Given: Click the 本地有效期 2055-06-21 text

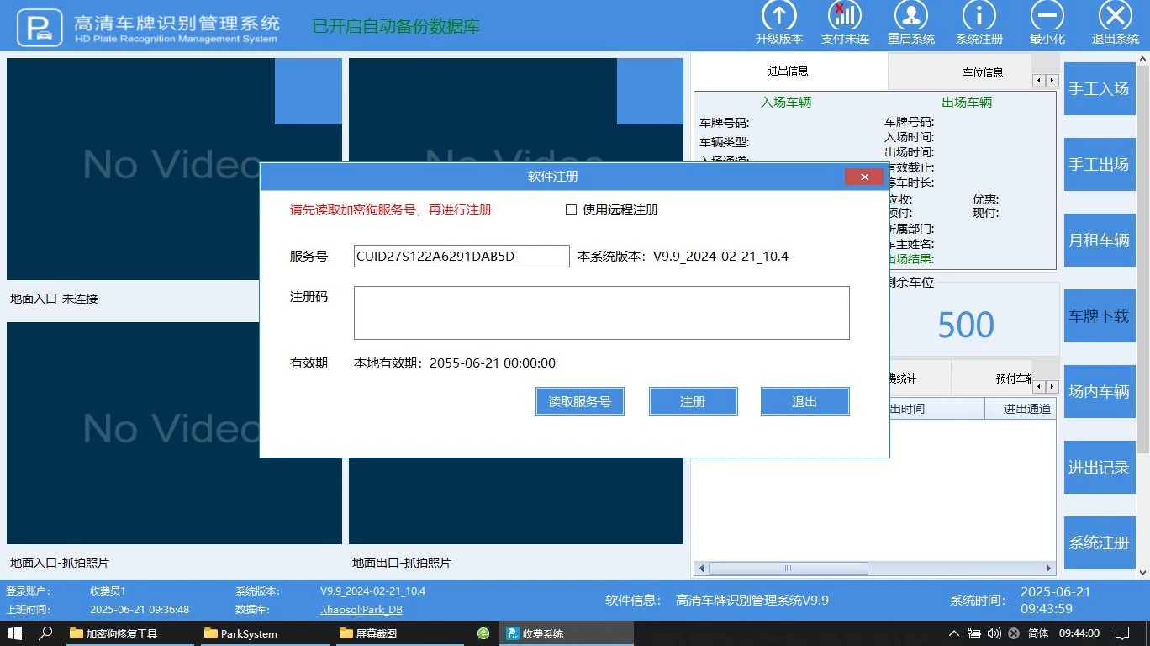Looking at the screenshot, I should (455, 363).
